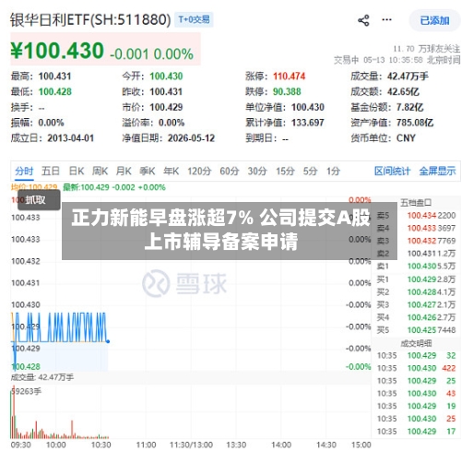
Task: Choose the 5分 interval tab
Action: (310, 171)
